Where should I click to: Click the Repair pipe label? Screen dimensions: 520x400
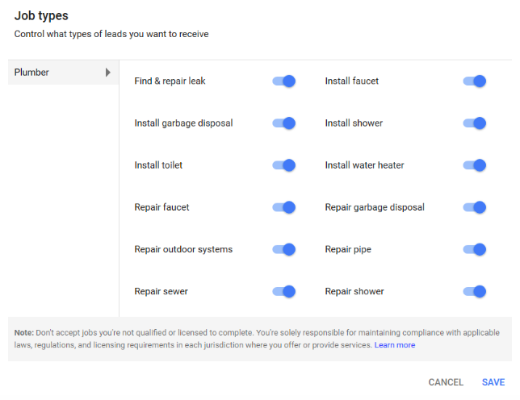tap(349, 249)
